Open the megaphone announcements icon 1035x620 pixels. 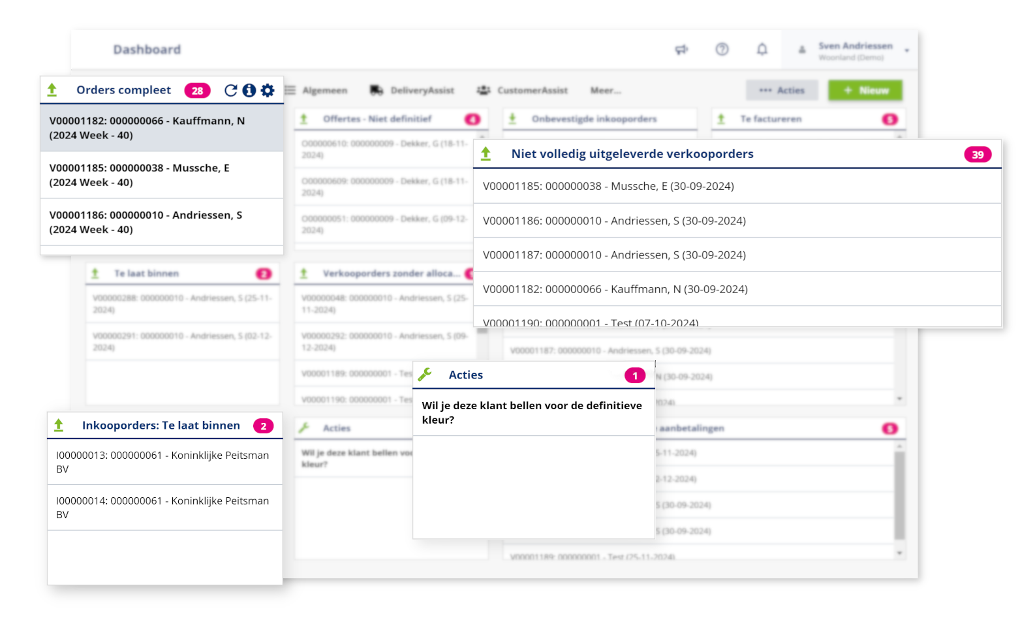coord(681,50)
